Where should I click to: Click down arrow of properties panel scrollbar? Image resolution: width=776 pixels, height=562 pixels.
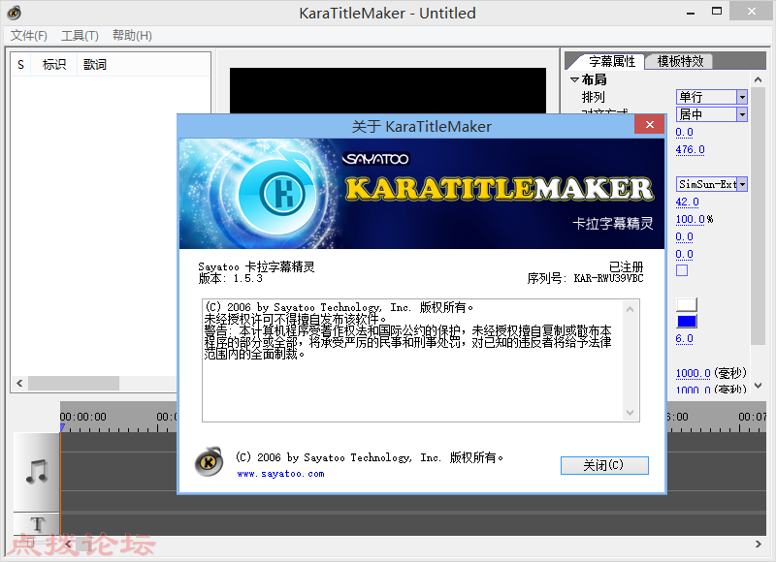tap(758, 385)
